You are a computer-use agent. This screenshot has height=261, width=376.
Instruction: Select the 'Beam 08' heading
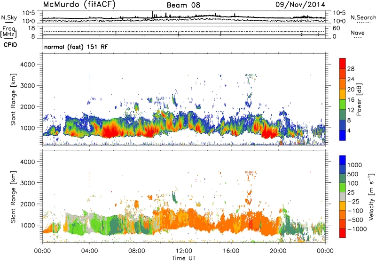(183, 5)
